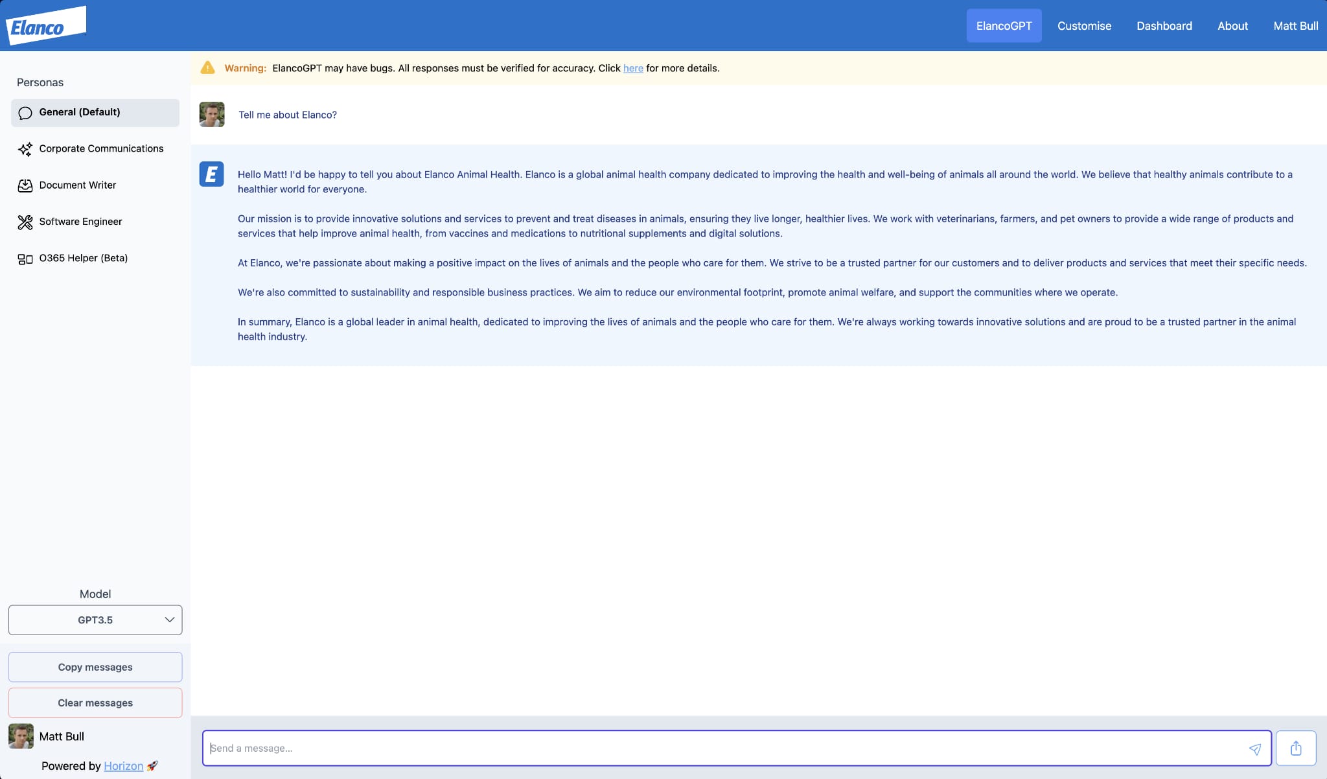Click the Copy messages button

[x=95, y=667]
